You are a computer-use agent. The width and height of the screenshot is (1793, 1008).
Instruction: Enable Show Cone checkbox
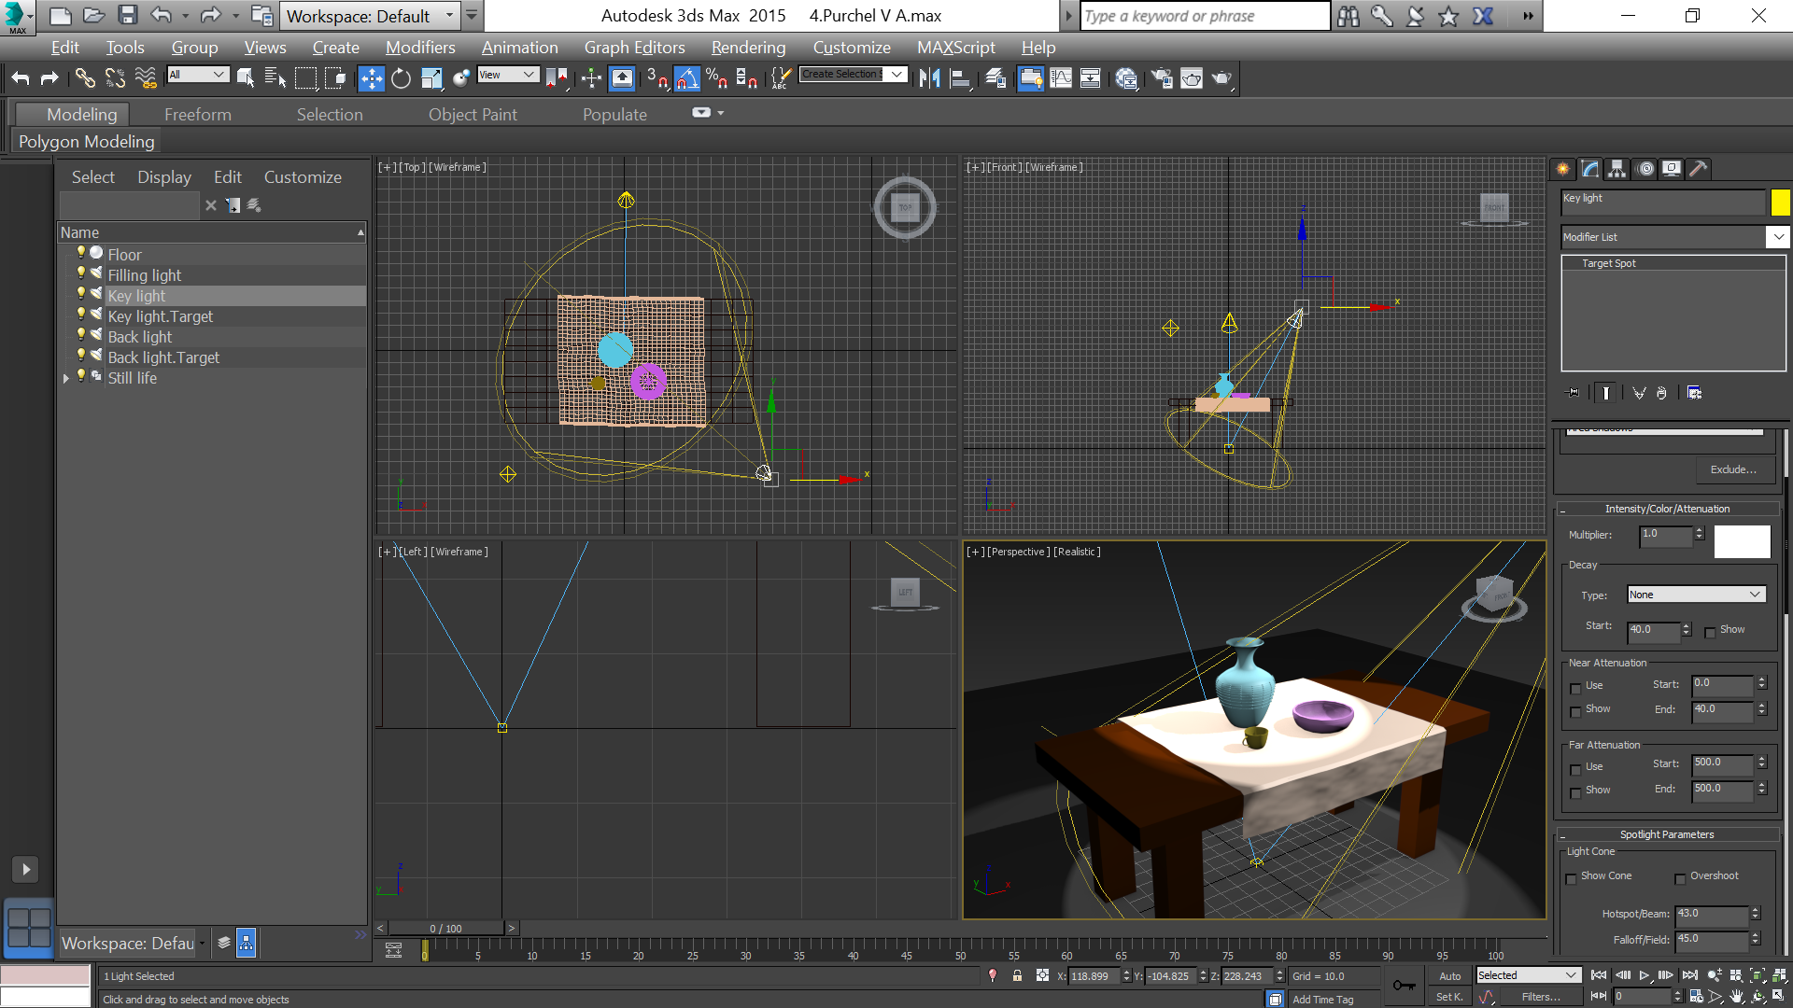pos(1571,878)
